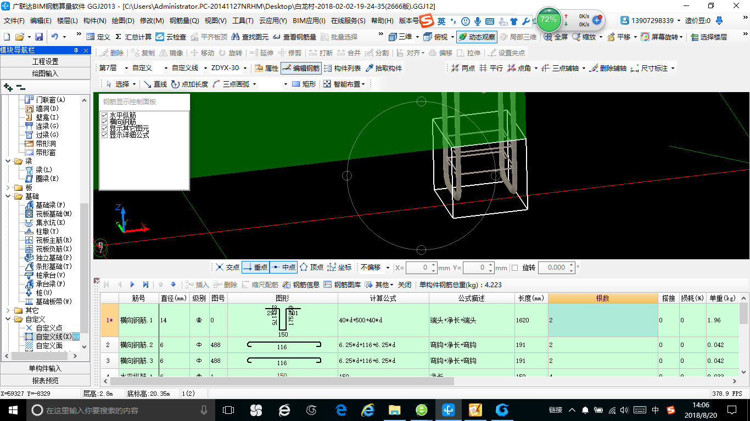Run 汇总计算 summary calculation
Screen dimensions: 750x421
tap(133, 37)
